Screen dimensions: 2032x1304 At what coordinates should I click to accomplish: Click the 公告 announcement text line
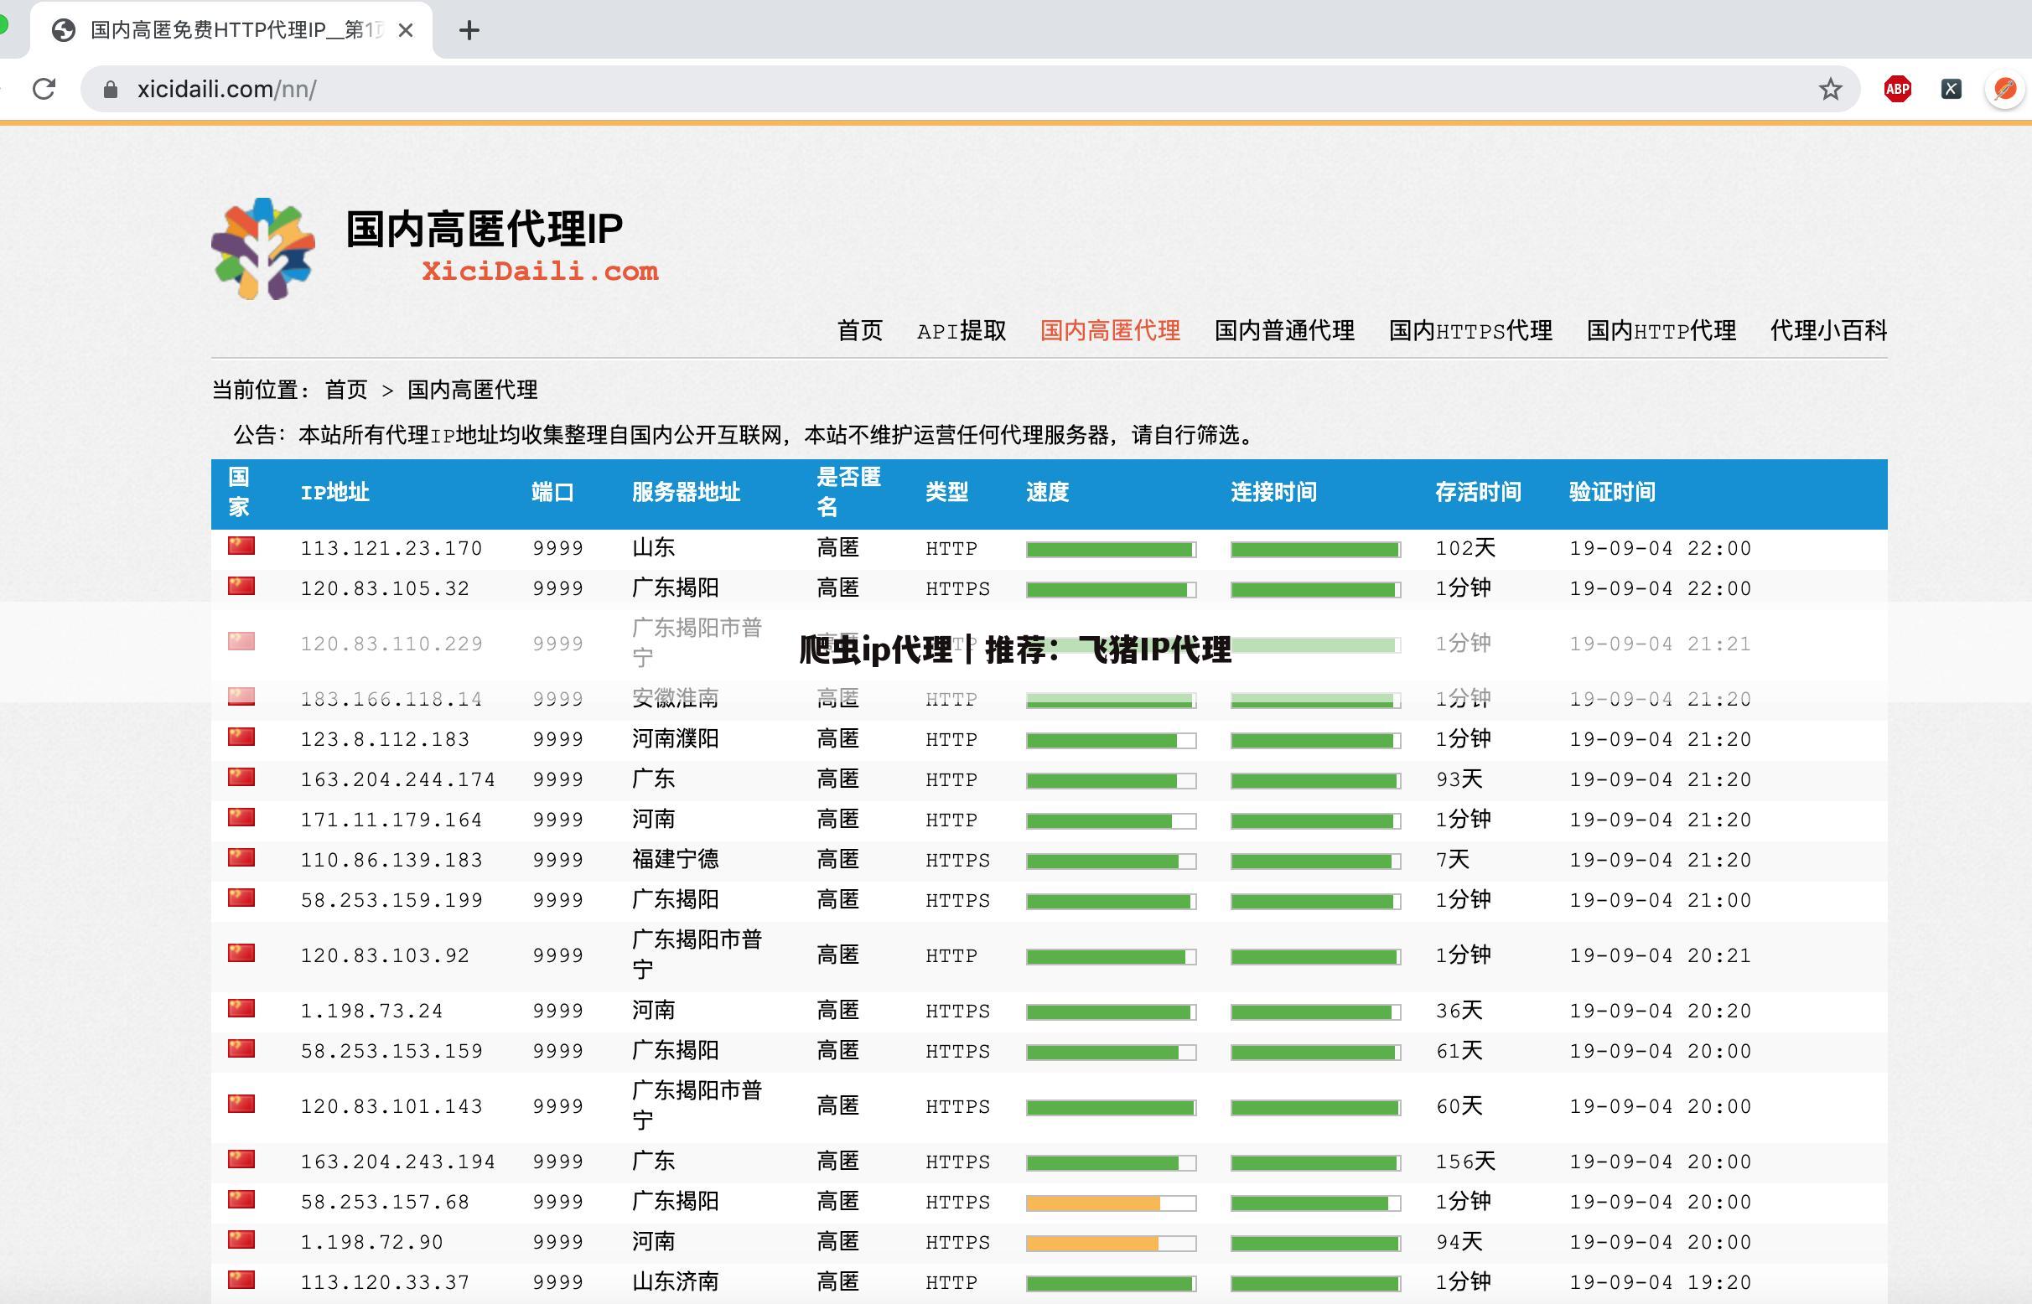click(745, 435)
